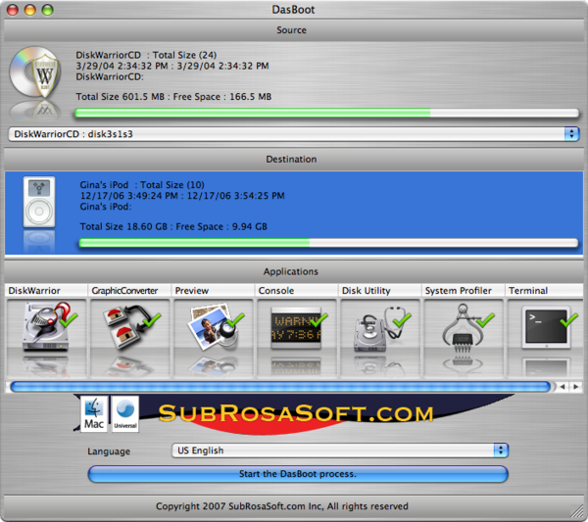588x522 pixels.
Task: Click the applications list right scroll arrow
Action: 576,387
